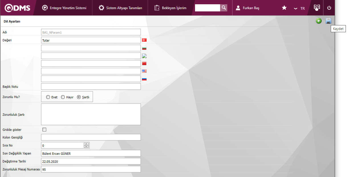Decrease Sıra No with down arrow
347x177 pixels.
point(86,147)
